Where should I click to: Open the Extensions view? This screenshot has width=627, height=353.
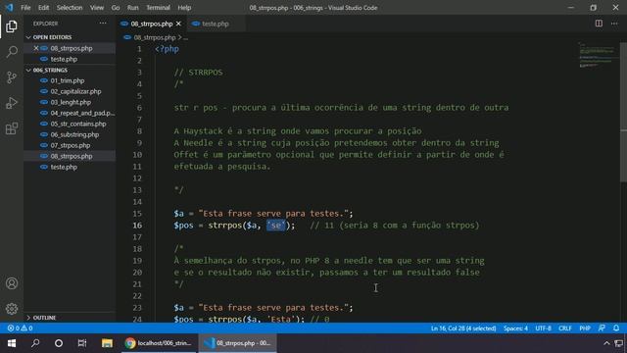click(x=12, y=128)
